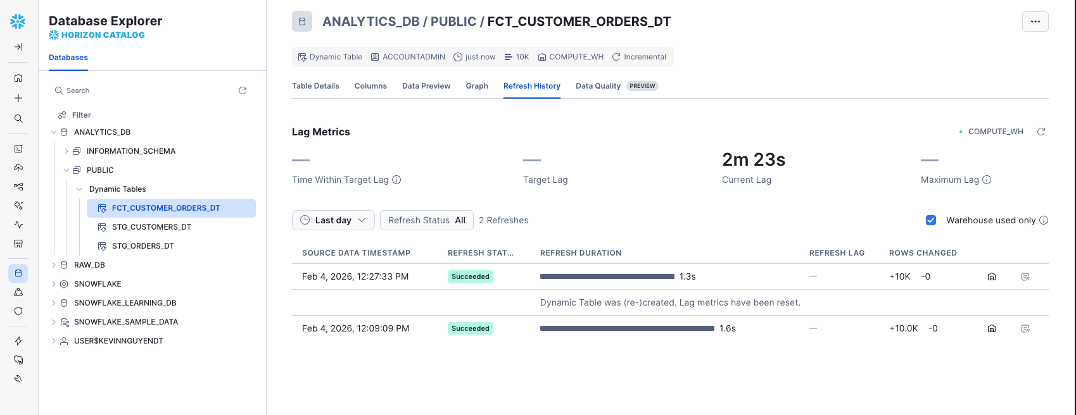
Task: Switch to the Columns tab
Action: coord(370,86)
